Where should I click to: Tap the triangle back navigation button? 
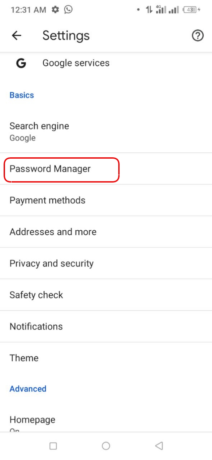pyautogui.click(x=159, y=446)
